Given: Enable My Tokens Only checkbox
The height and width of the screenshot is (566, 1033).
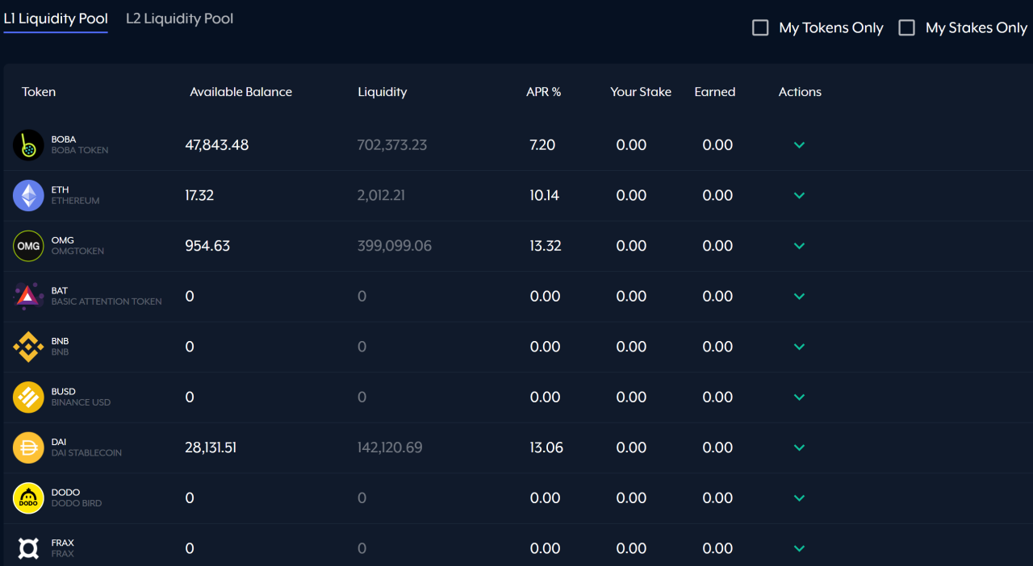Looking at the screenshot, I should 760,28.
